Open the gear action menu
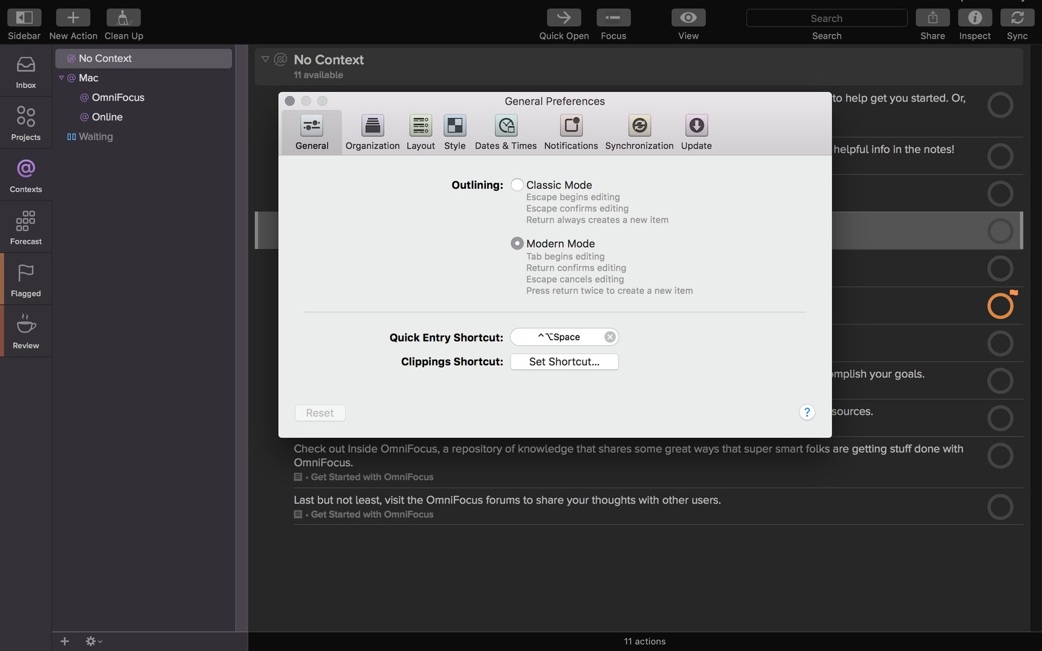 pyautogui.click(x=94, y=641)
